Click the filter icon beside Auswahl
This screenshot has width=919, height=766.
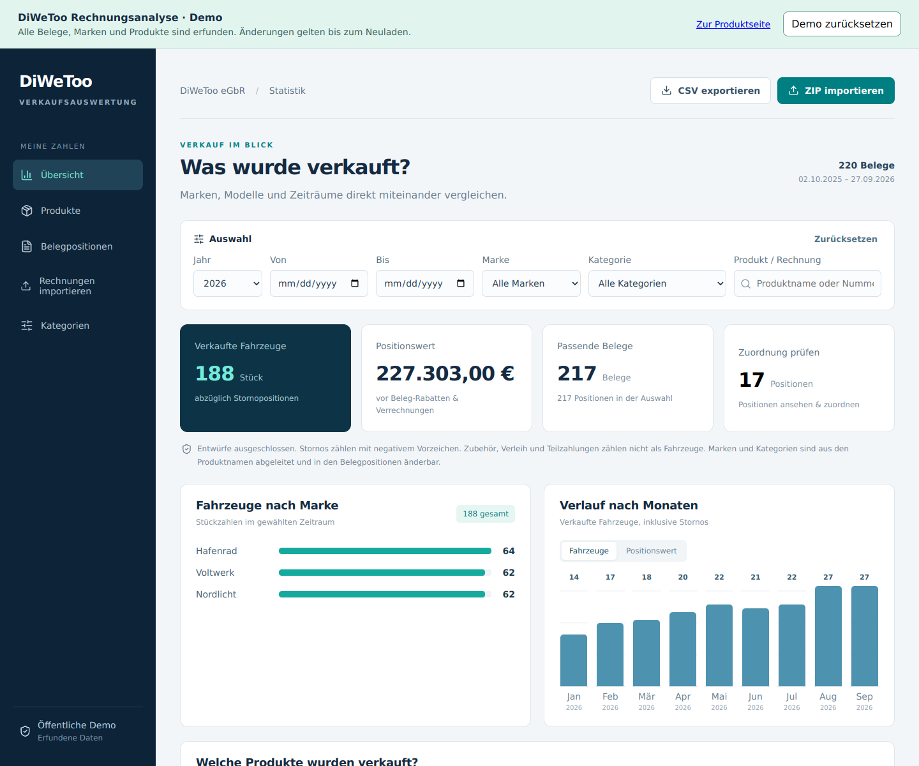199,239
